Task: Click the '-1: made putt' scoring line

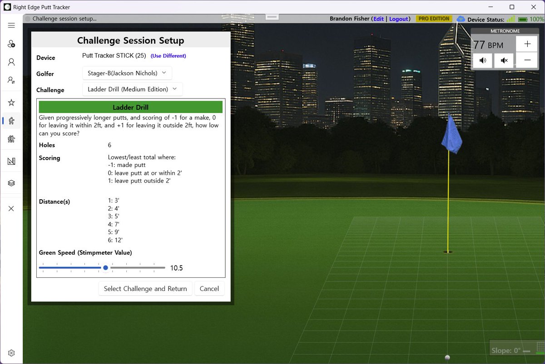Action: pyautogui.click(x=127, y=165)
